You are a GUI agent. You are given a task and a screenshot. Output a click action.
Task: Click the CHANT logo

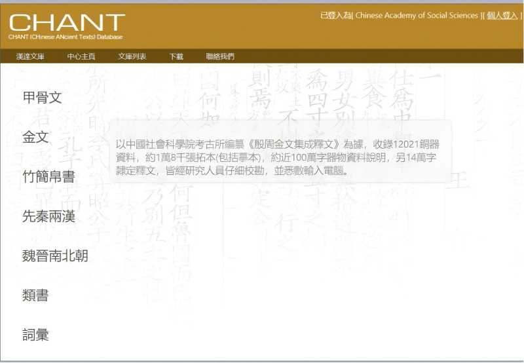67,23
